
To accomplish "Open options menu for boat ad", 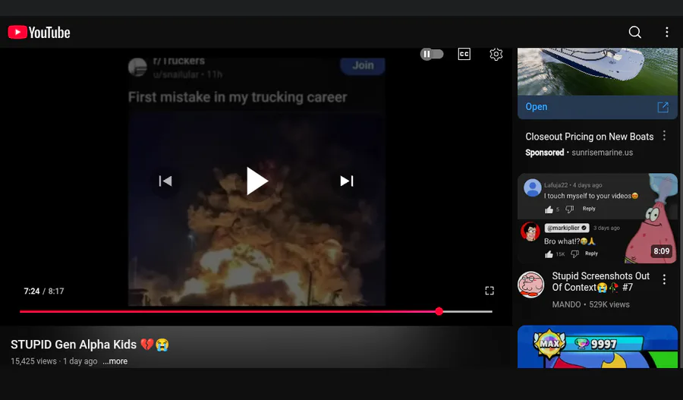I will coord(664,136).
